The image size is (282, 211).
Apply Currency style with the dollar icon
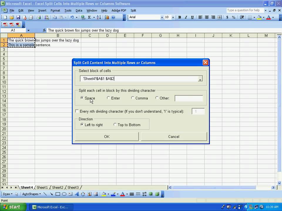[x=227, y=17]
